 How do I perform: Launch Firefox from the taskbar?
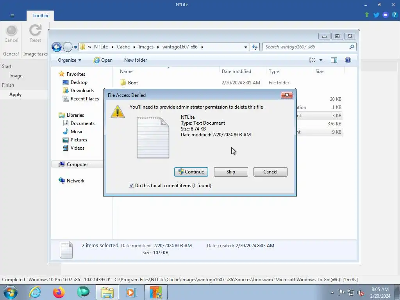pos(59,292)
